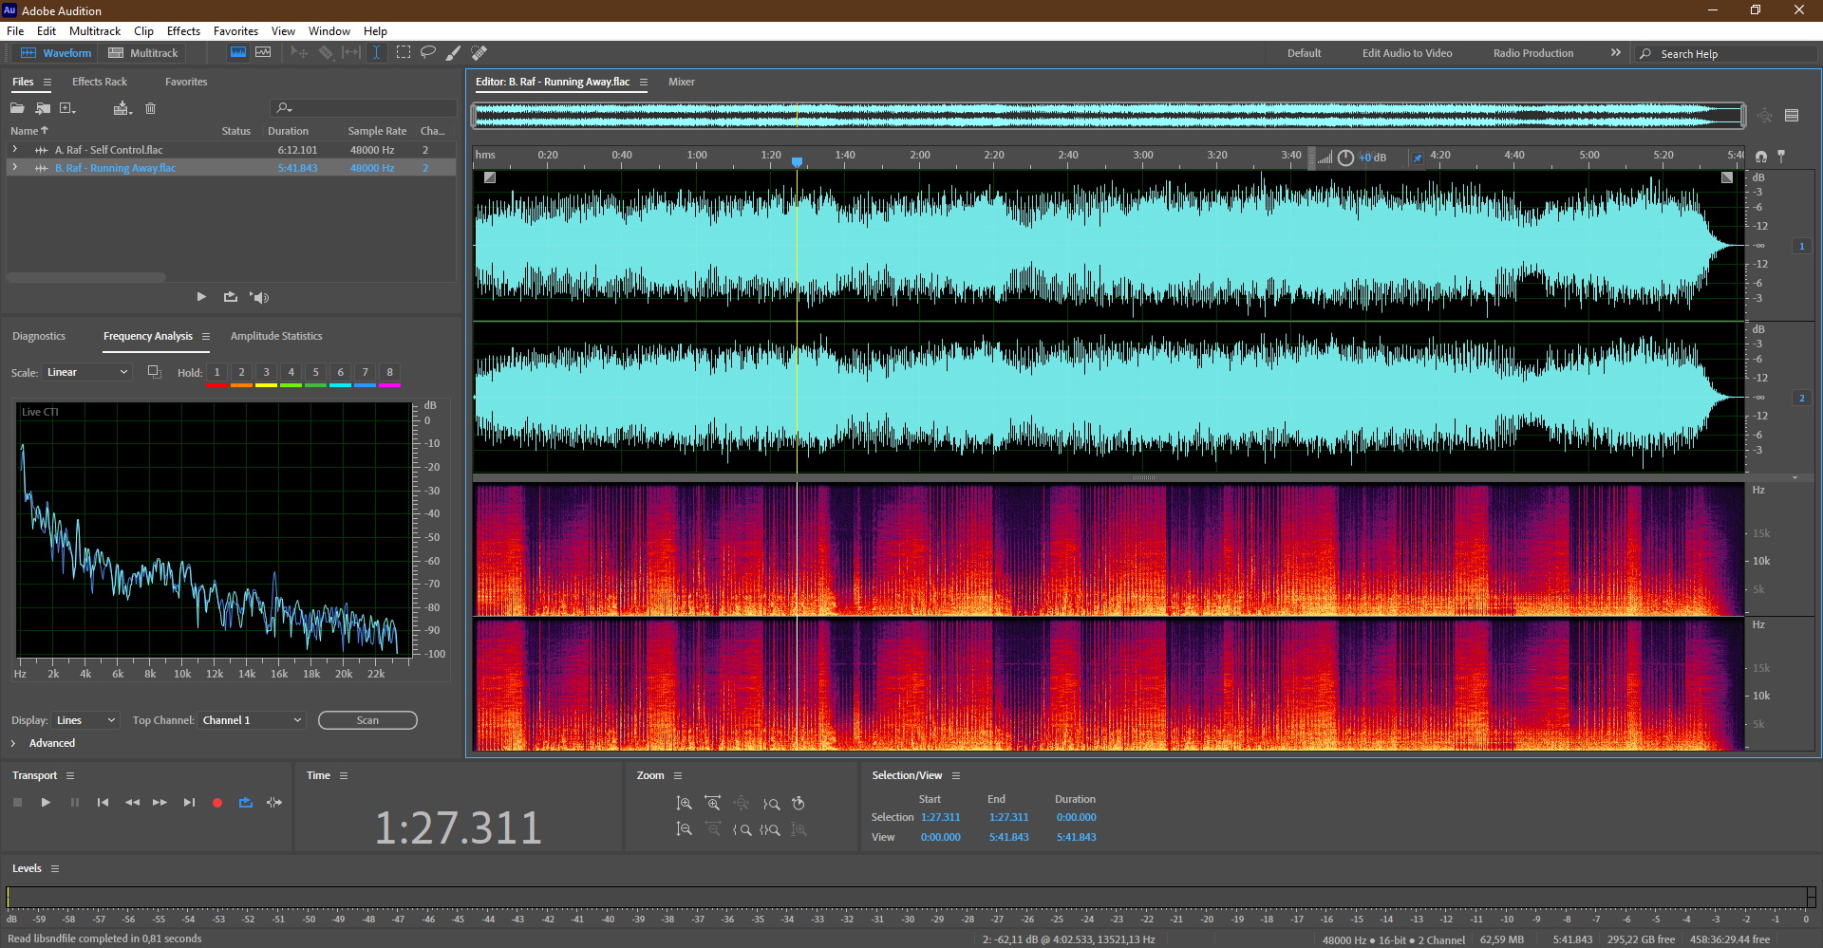Click the Zoom Out Amplitude icon

[684, 829]
